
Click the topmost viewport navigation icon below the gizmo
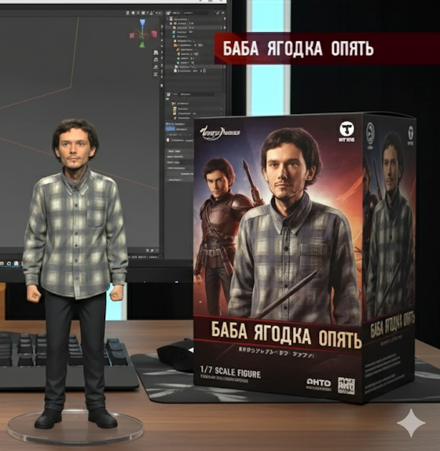pos(156,53)
